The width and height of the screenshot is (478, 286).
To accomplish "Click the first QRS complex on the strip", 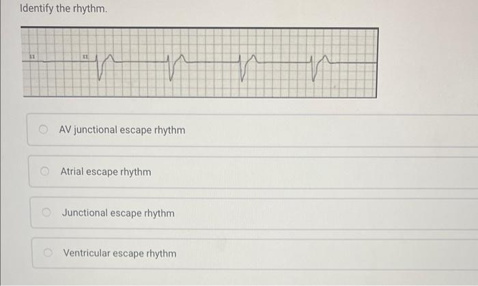I will (x=99, y=68).
